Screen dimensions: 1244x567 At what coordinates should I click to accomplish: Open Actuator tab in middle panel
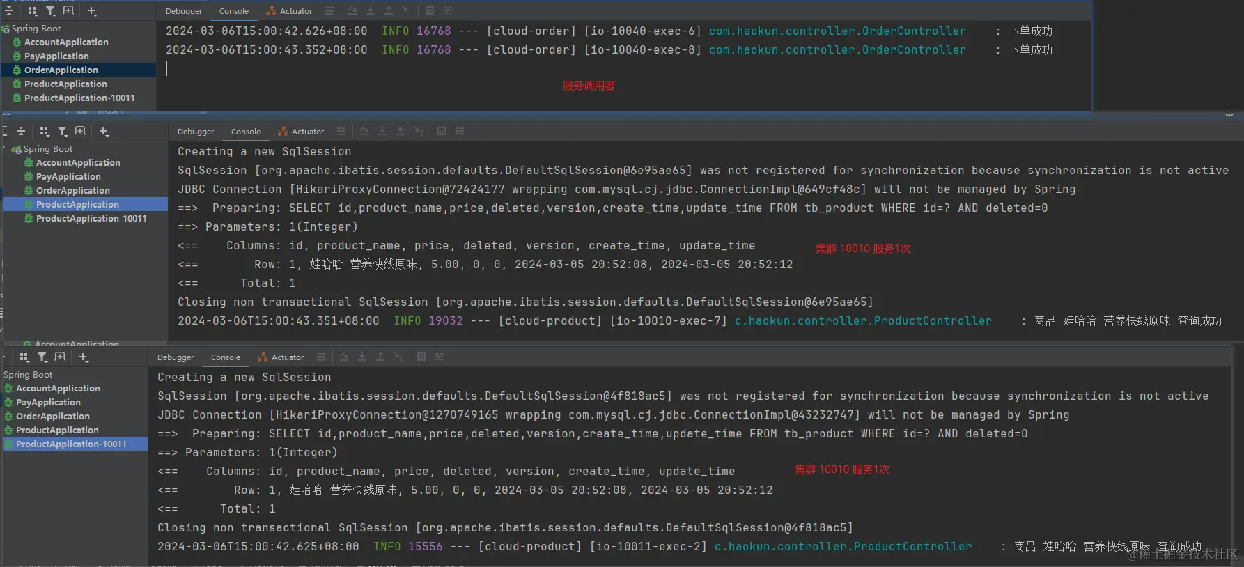(x=301, y=132)
